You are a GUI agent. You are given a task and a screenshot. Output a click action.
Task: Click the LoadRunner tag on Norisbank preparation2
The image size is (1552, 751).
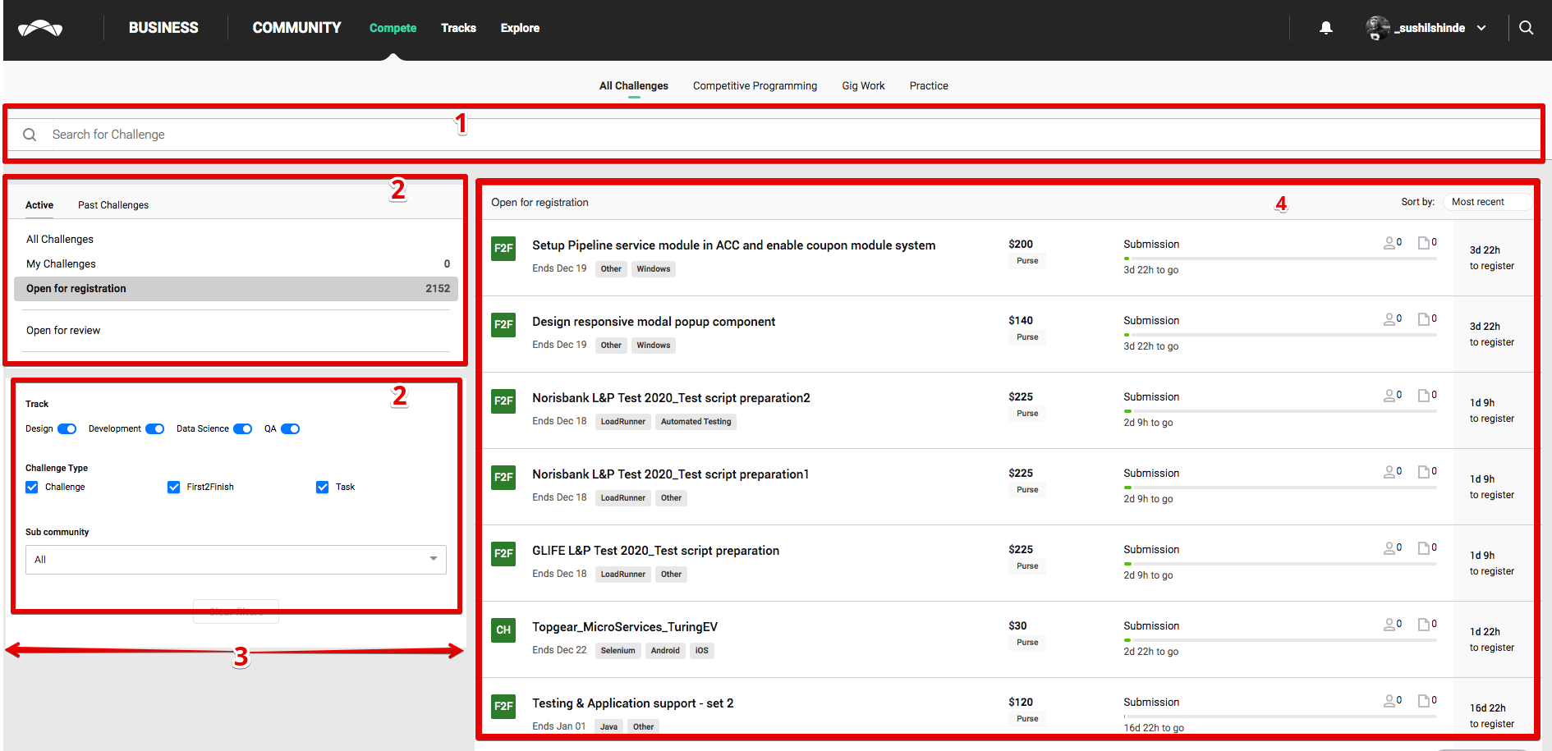(622, 422)
